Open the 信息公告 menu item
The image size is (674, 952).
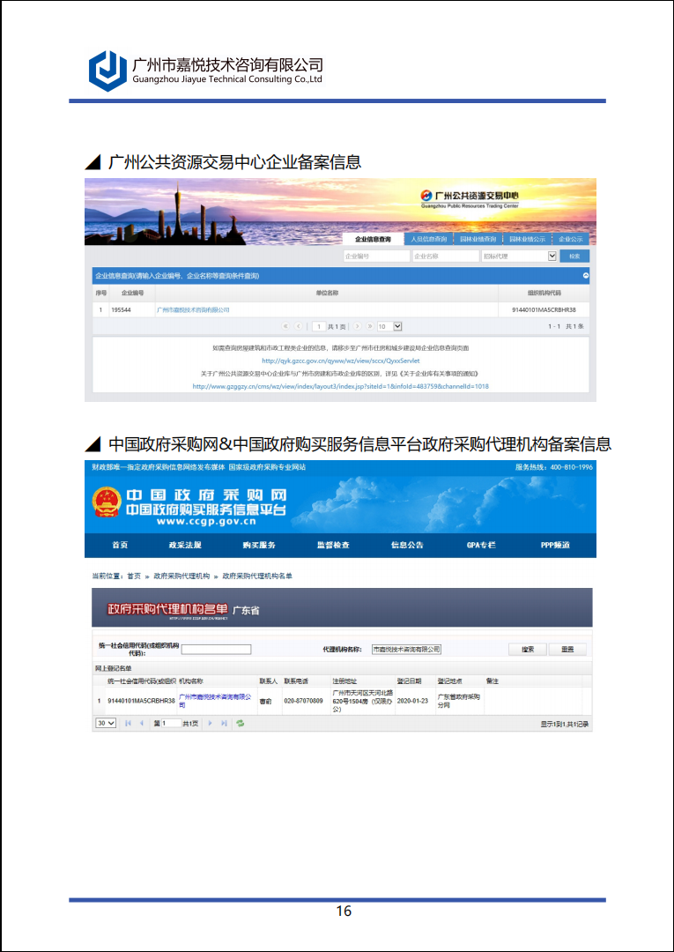point(407,546)
